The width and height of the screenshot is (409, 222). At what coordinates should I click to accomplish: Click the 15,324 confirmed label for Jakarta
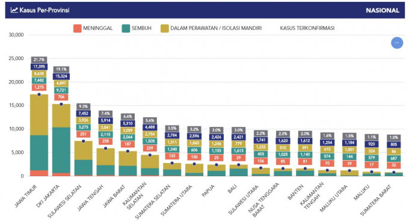61,76
